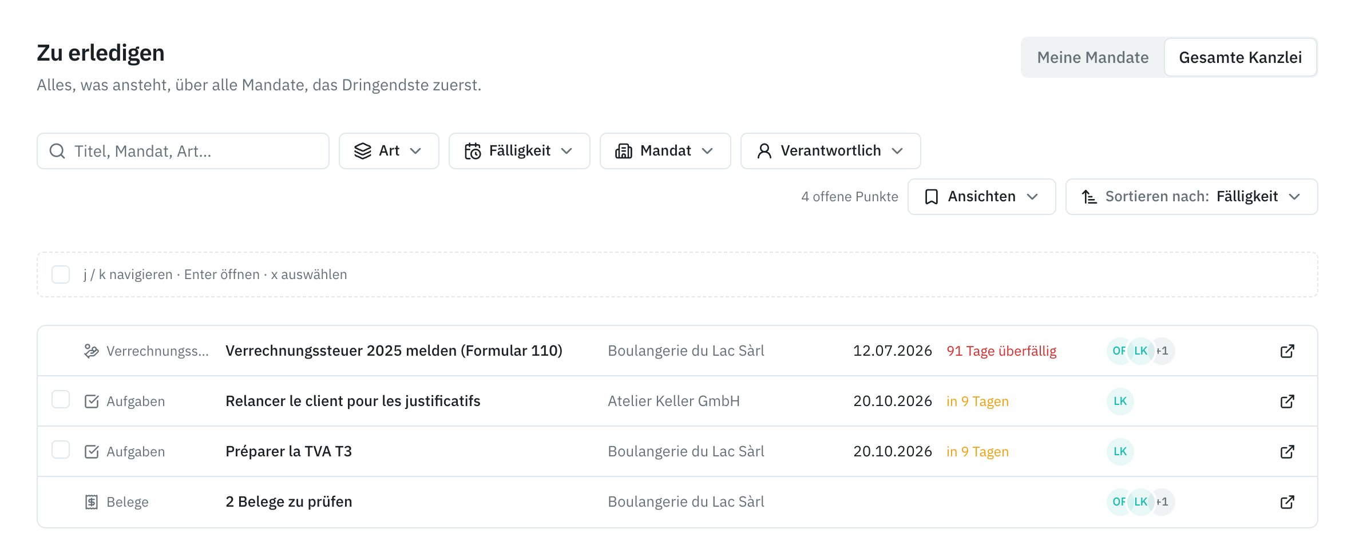Tick the select-all checkbox in hint bar
This screenshot has width=1355, height=549.
[x=61, y=274]
